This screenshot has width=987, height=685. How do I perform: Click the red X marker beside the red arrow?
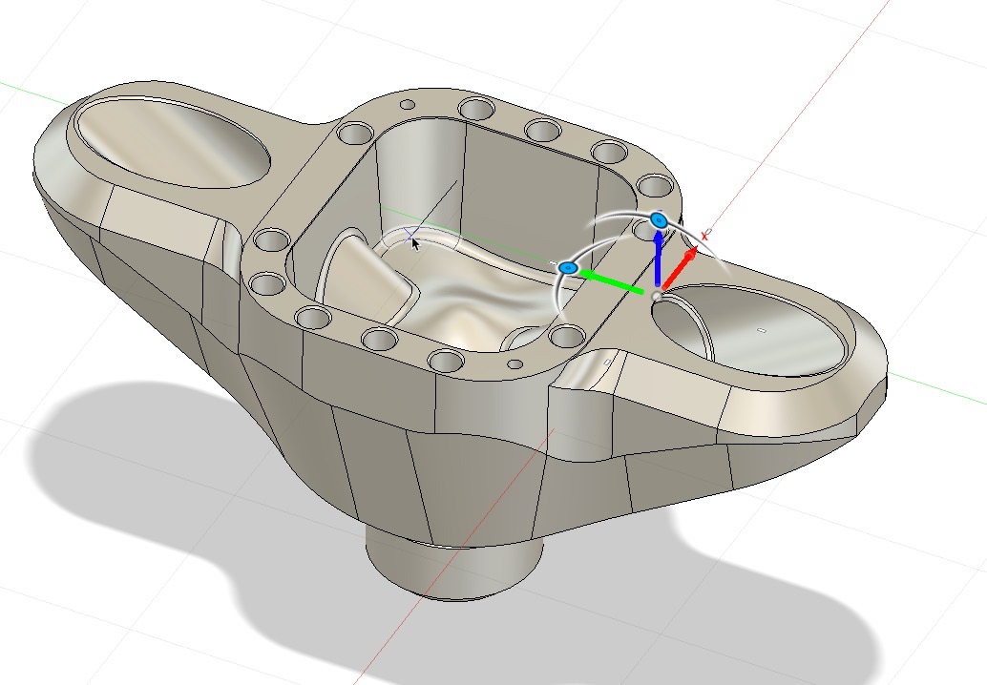click(x=705, y=235)
